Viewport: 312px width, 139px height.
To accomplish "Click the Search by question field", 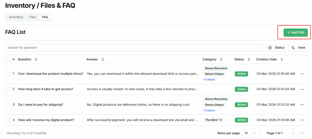I will 134,48.
